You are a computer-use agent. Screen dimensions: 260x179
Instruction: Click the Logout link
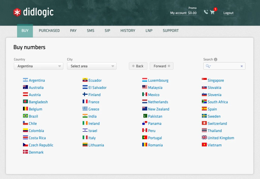coord(228,13)
